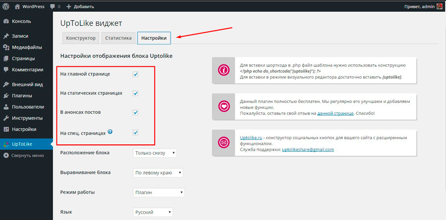446x220 pixels.
Task: Open the Uptolike.ru link
Action: pos(251,137)
